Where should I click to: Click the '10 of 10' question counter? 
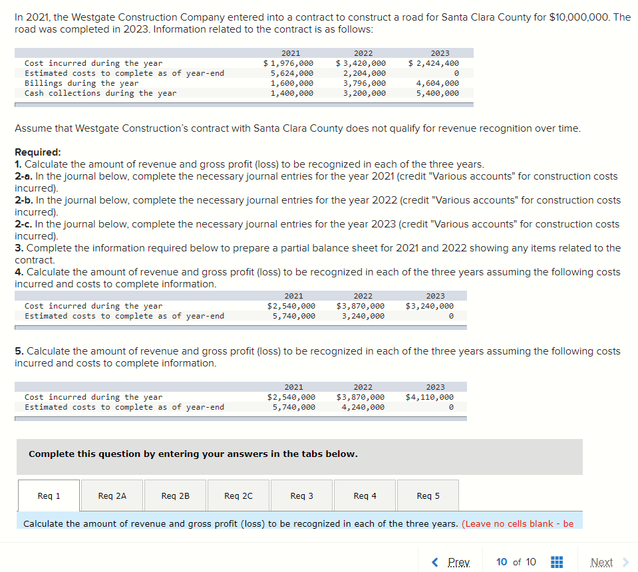(516, 562)
